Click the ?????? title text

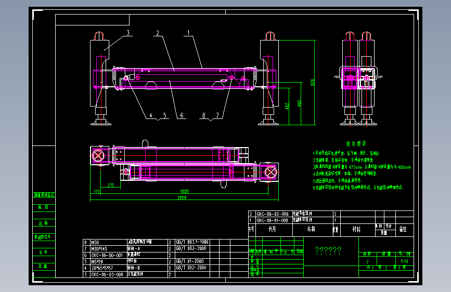point(328,250)
